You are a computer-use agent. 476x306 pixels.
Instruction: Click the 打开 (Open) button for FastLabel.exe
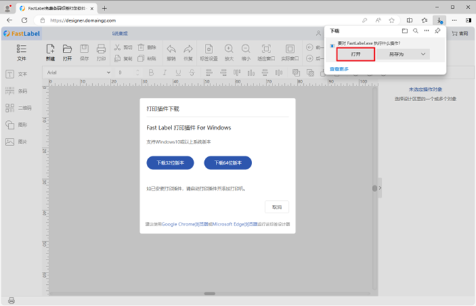tap(356, 54)
